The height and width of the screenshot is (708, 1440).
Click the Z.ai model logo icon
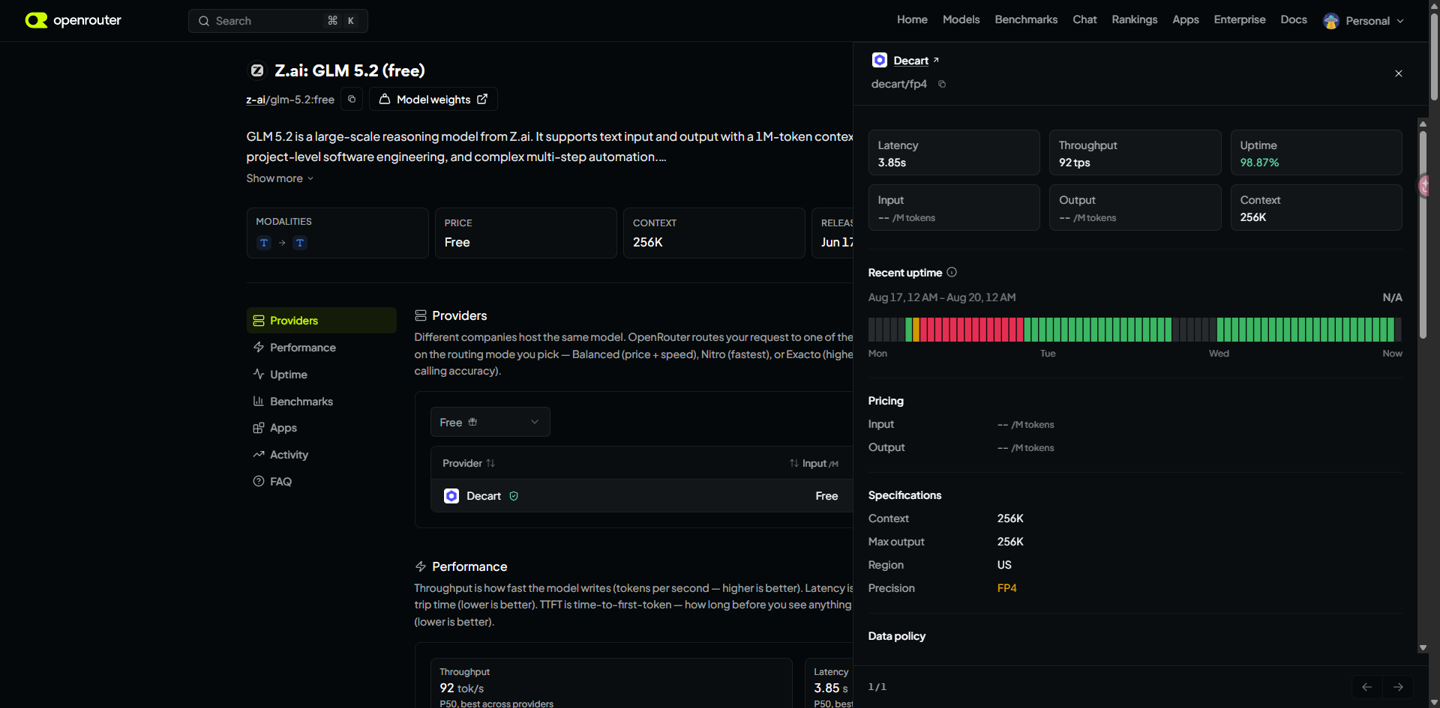click(x=257, y=70)
